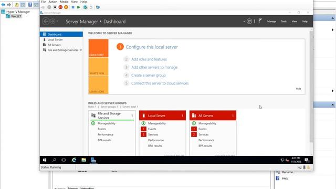
Task: Click Hyper-V Manager back arrow icon
Action: coord(3,5)
